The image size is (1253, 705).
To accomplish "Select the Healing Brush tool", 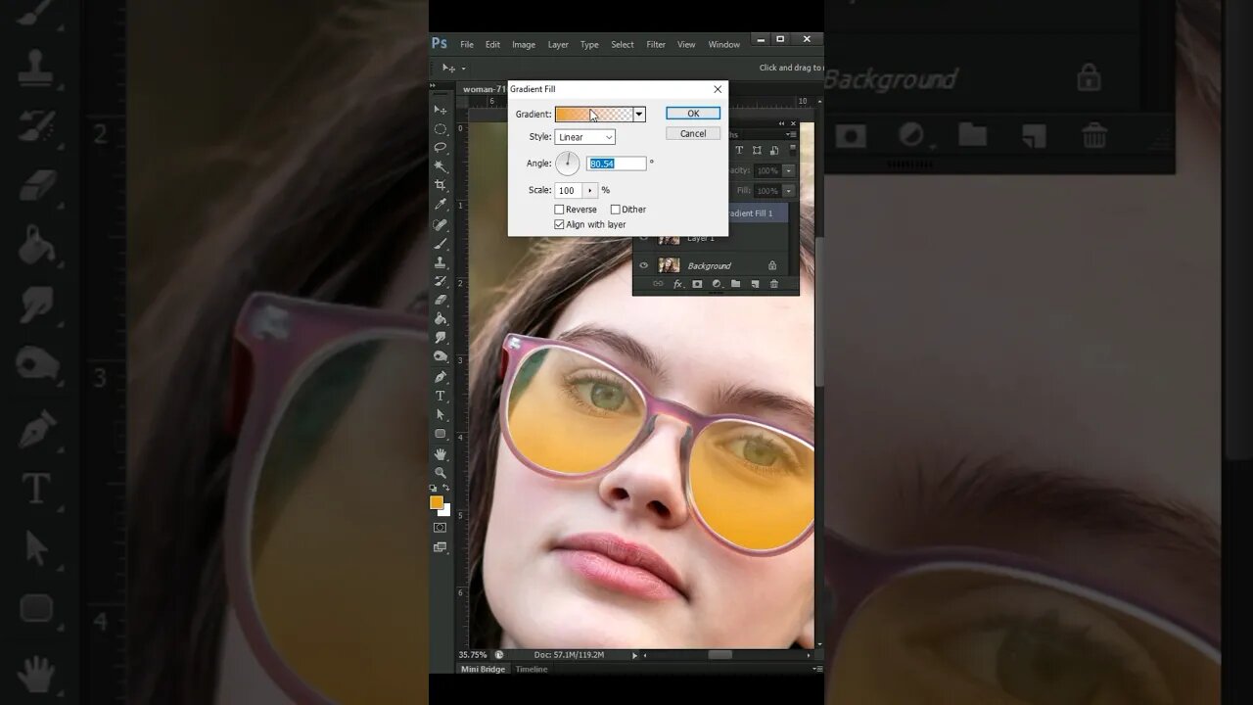I will pyautogui.click(x=441, y=224).
